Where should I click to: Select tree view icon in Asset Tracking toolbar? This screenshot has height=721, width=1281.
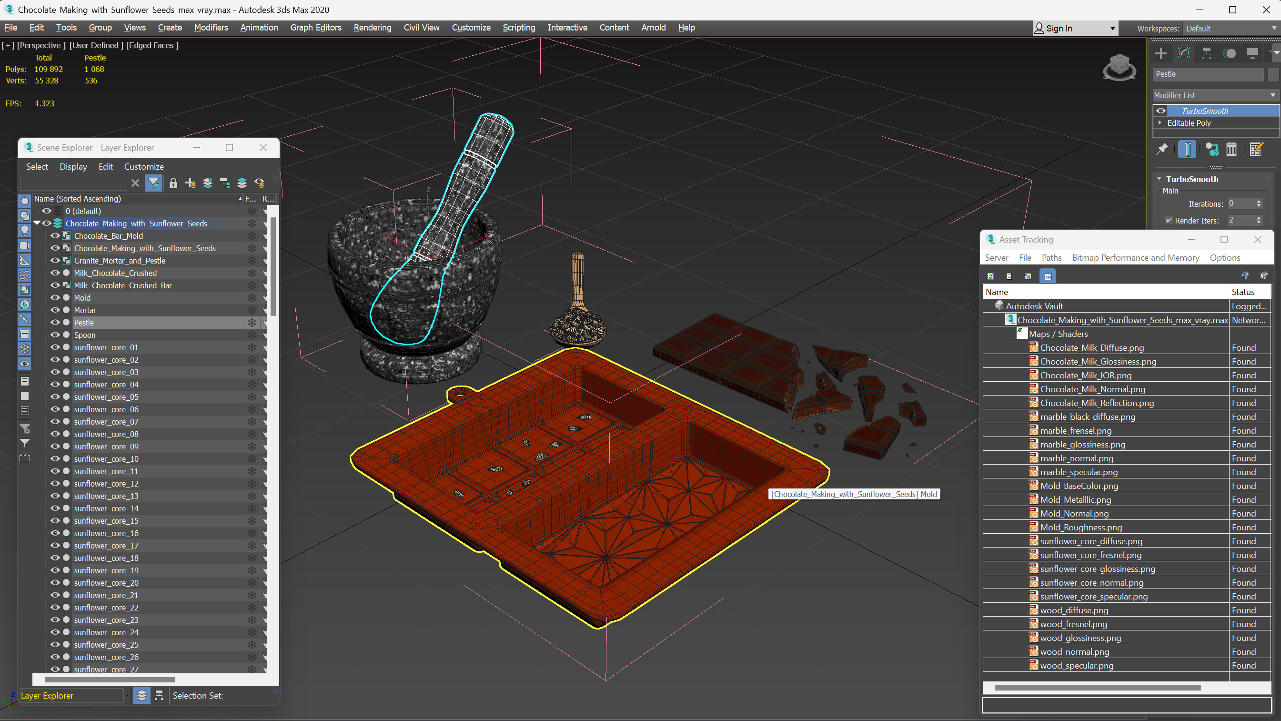(x=1028, y=276)
